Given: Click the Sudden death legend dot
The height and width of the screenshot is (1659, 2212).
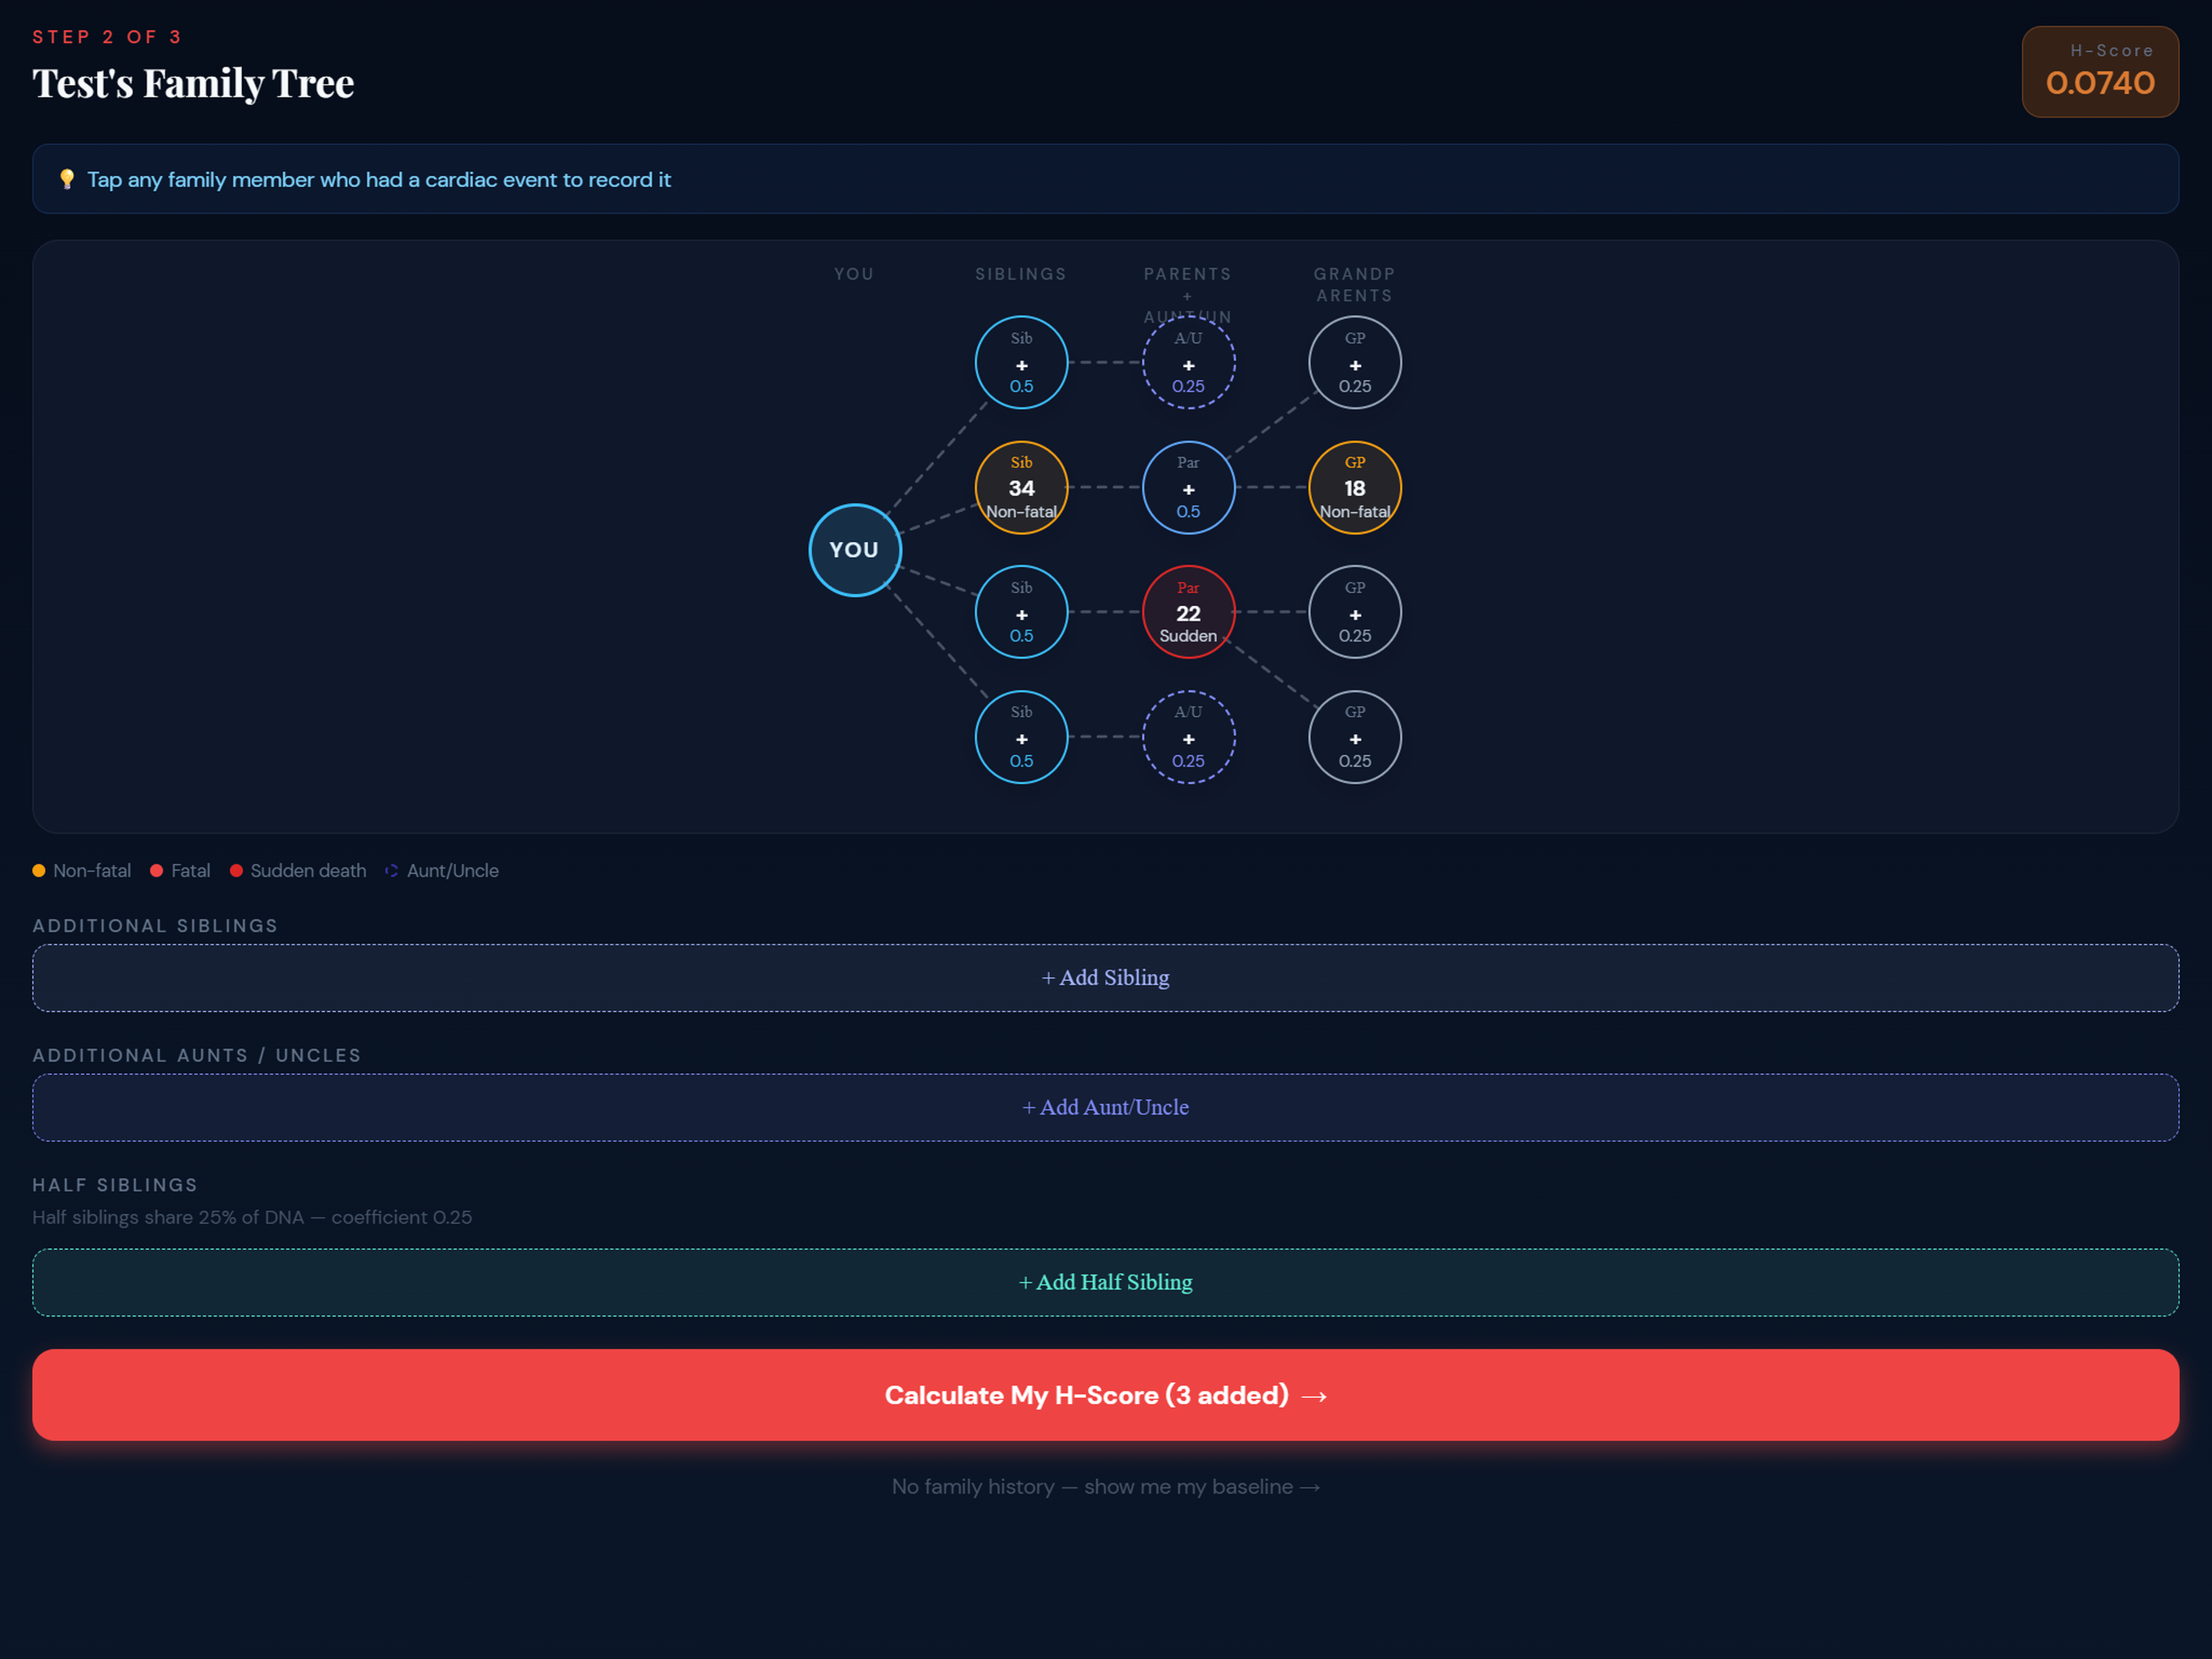Looking at the screenshot, I should [x=237, y=871].
